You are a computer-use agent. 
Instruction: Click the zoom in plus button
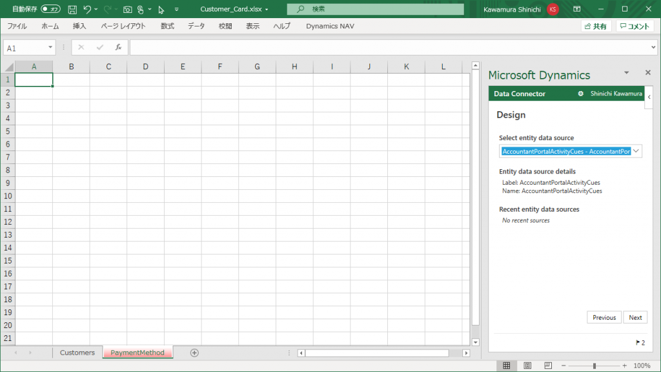click(625, 366)
